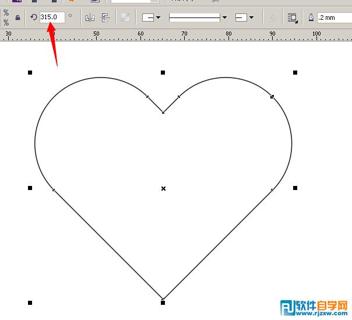
Task: Click the mirror vertically button
Action: click(x=105, y=17)
